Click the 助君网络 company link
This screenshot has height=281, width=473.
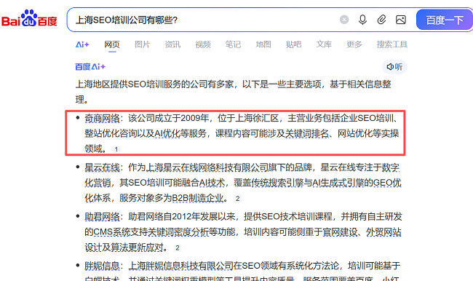pyautogui.click(x=102, y=217)
